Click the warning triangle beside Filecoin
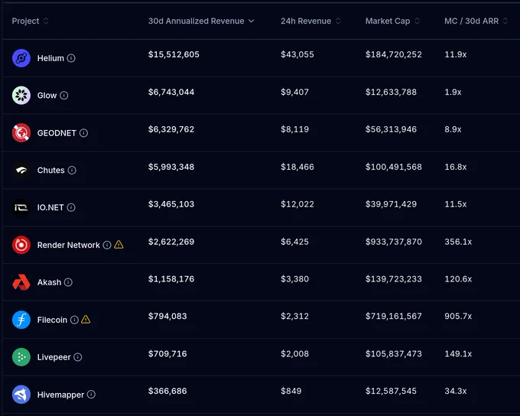Image resolution: width=520 pixels, height=416 pixels. click(x=86, y=320)
